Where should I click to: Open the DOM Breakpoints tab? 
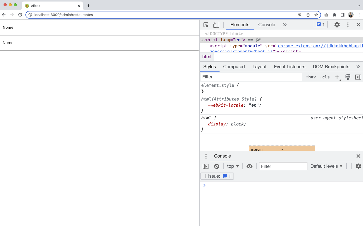point(331,67)
